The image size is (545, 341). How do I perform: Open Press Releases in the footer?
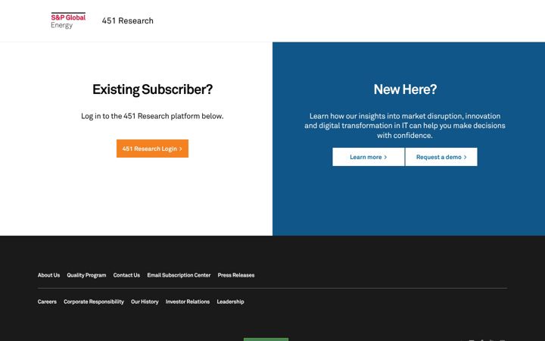(236, 275)
